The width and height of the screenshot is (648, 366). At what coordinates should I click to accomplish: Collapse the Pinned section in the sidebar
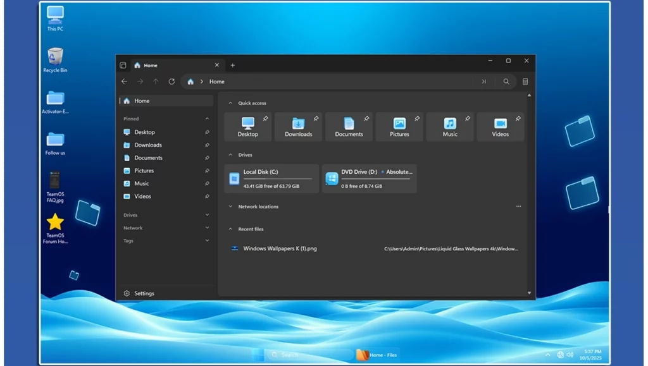point(207,119)
